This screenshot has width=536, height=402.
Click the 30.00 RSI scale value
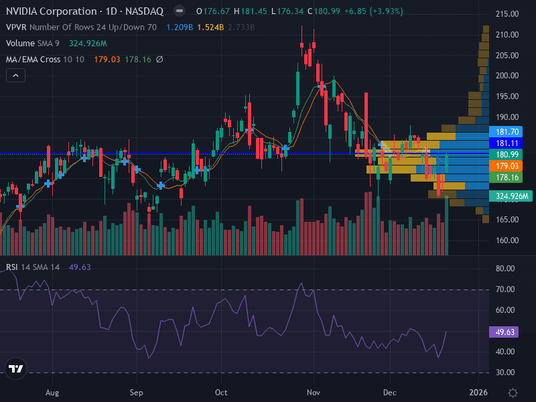[x=505, y=373]
